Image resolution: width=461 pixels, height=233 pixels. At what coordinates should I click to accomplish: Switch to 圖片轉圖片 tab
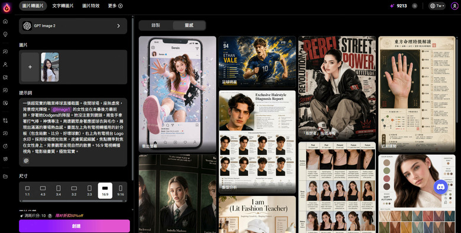(33, 6)
